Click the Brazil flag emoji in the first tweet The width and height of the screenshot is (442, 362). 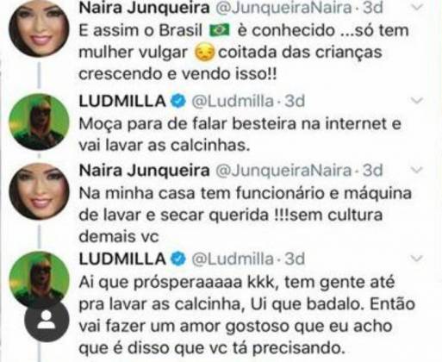click(x=220, y=30)
